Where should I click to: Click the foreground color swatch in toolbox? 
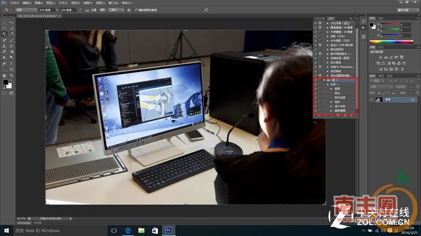(6, 83)
